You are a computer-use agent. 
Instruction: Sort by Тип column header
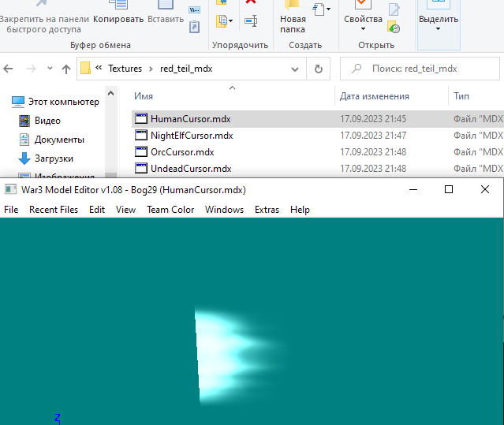tap(461, 96)
